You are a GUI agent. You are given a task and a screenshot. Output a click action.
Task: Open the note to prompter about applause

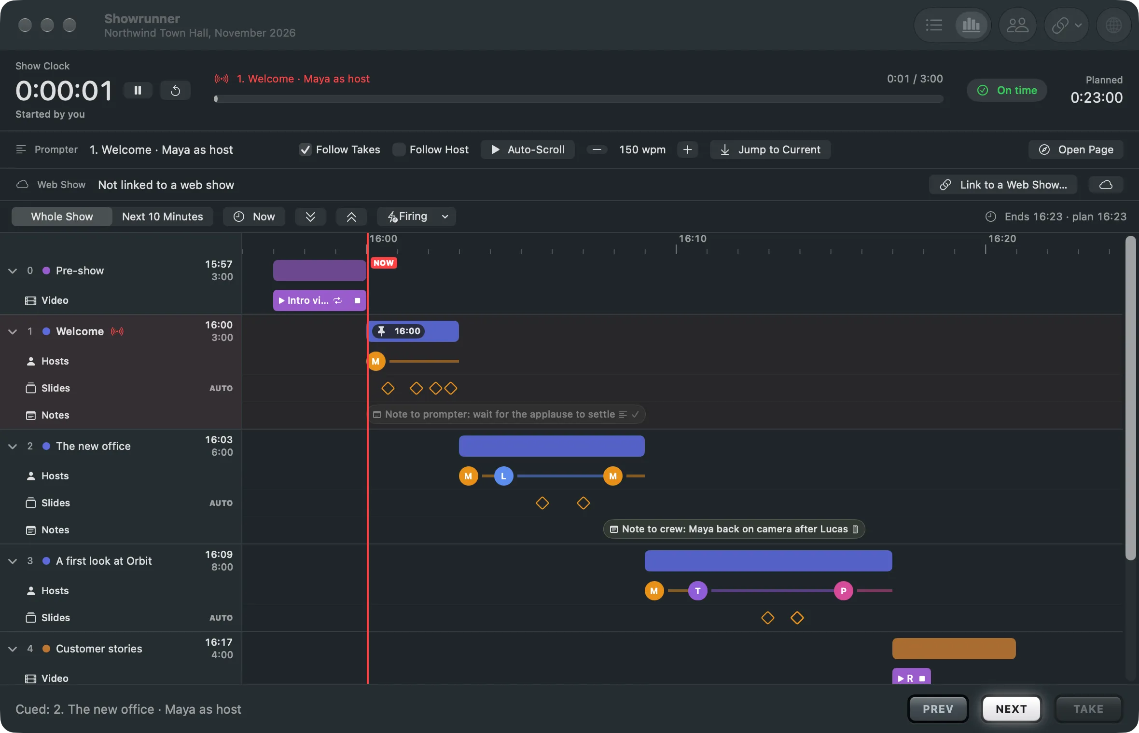[506, 414]
